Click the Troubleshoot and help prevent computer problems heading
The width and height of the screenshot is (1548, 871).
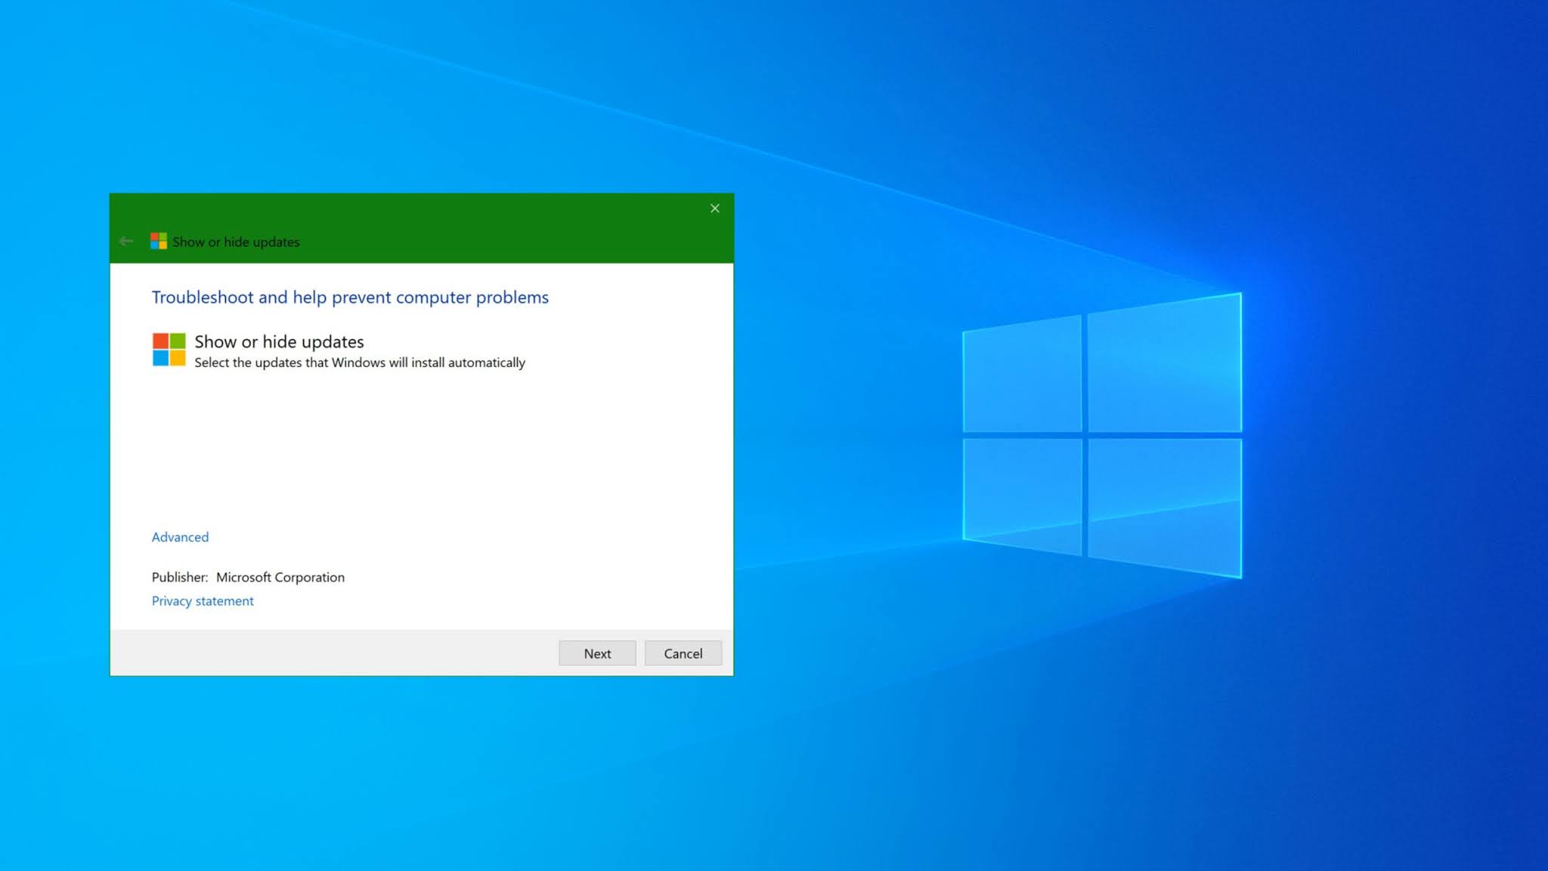point(350,298)
